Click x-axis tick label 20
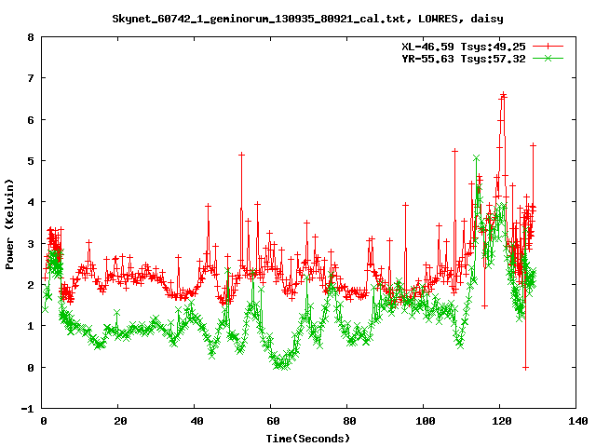 (x=120, y=421)
